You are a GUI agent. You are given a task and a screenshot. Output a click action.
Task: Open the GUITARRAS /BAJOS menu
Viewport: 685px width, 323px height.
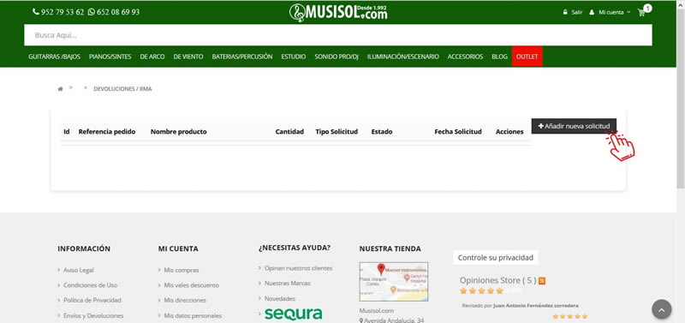coord(54,57)
